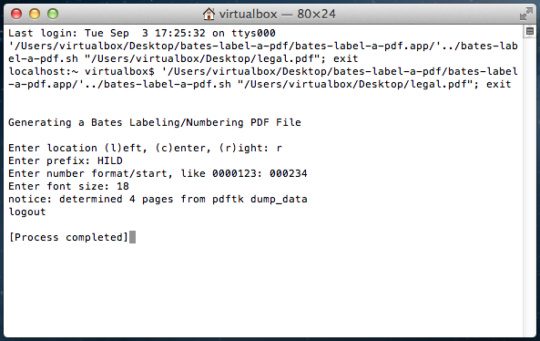Click the Enter font size: 18 line
Image resolution: width=540 pixels, height=341 pixels.
(x=68, y=186)
